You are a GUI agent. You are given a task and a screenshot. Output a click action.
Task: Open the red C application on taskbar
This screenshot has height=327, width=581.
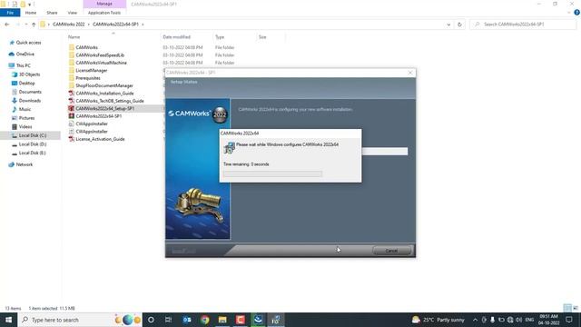[240, 320]
